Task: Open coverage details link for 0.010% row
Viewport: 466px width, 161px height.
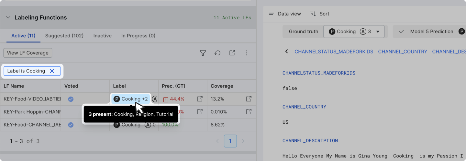Action: click(249, 112)
